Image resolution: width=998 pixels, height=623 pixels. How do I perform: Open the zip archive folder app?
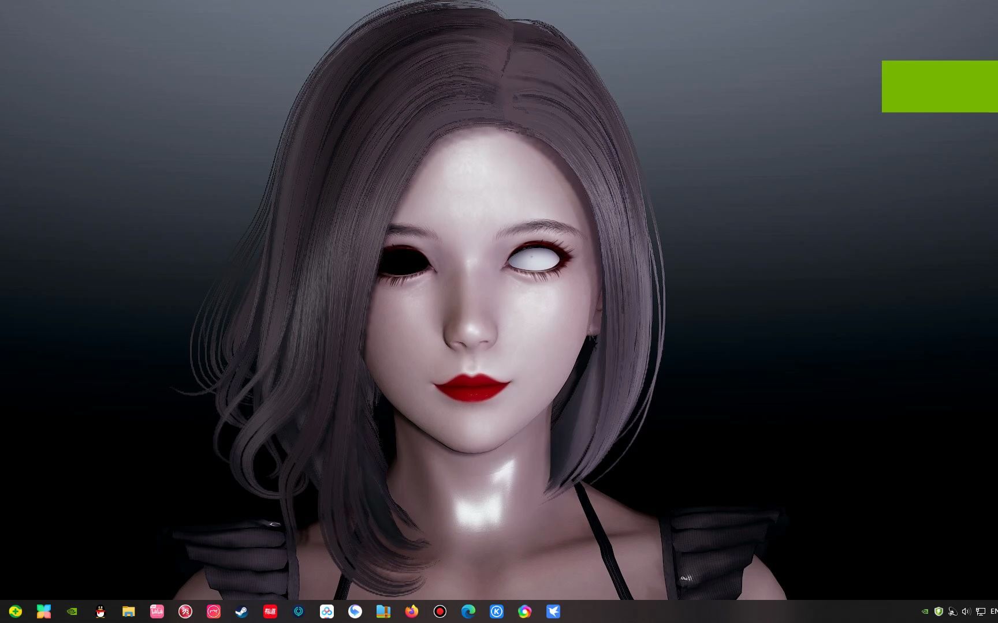(x=383, y=611)
